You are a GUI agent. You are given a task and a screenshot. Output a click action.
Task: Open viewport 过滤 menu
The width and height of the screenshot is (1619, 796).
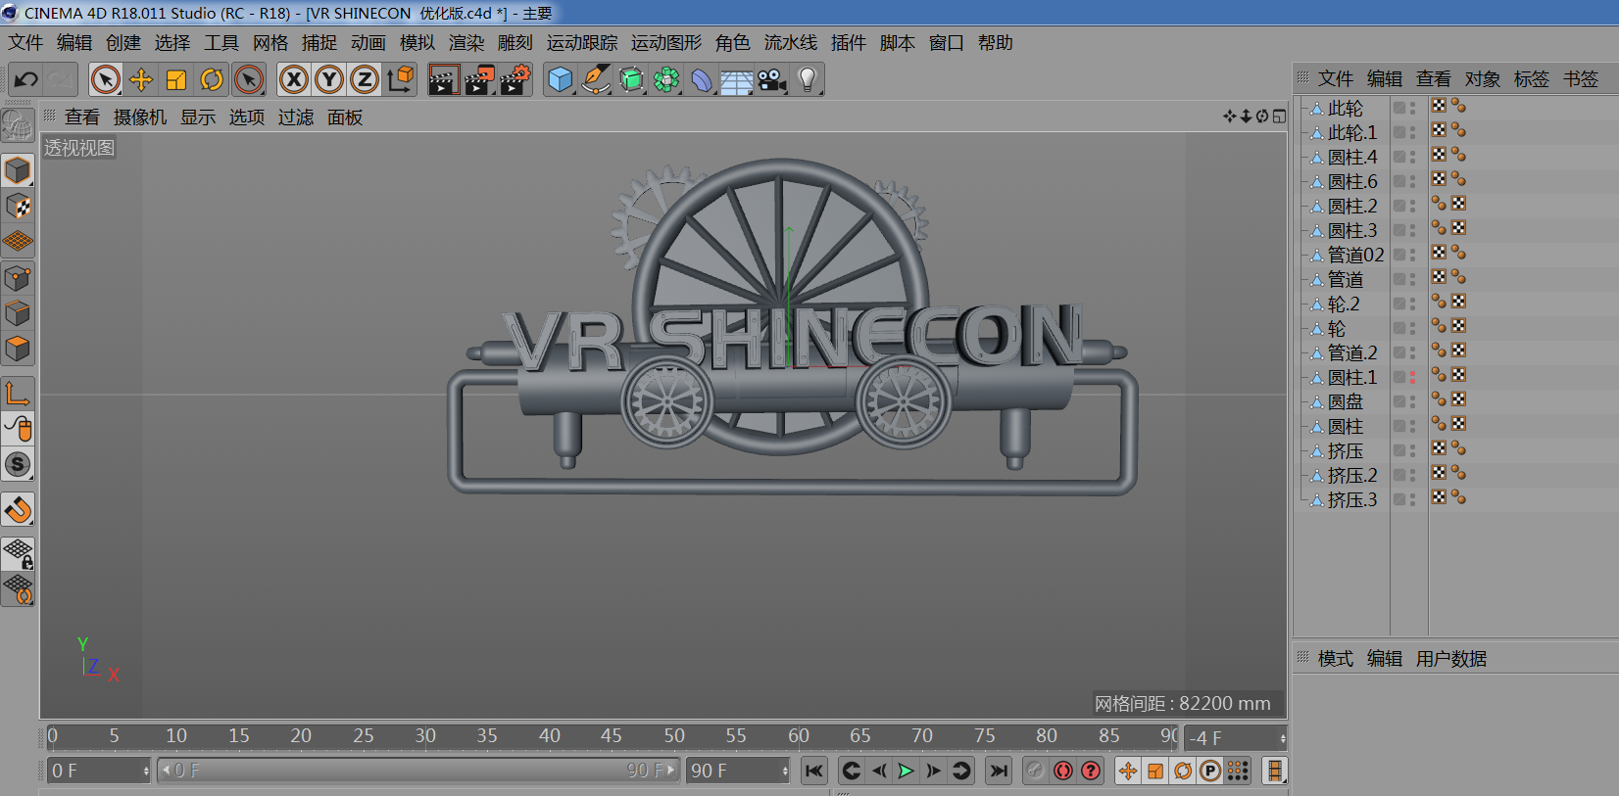tap(296, 117)
